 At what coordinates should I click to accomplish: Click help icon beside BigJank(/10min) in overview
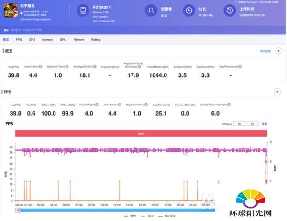[67, 67]
